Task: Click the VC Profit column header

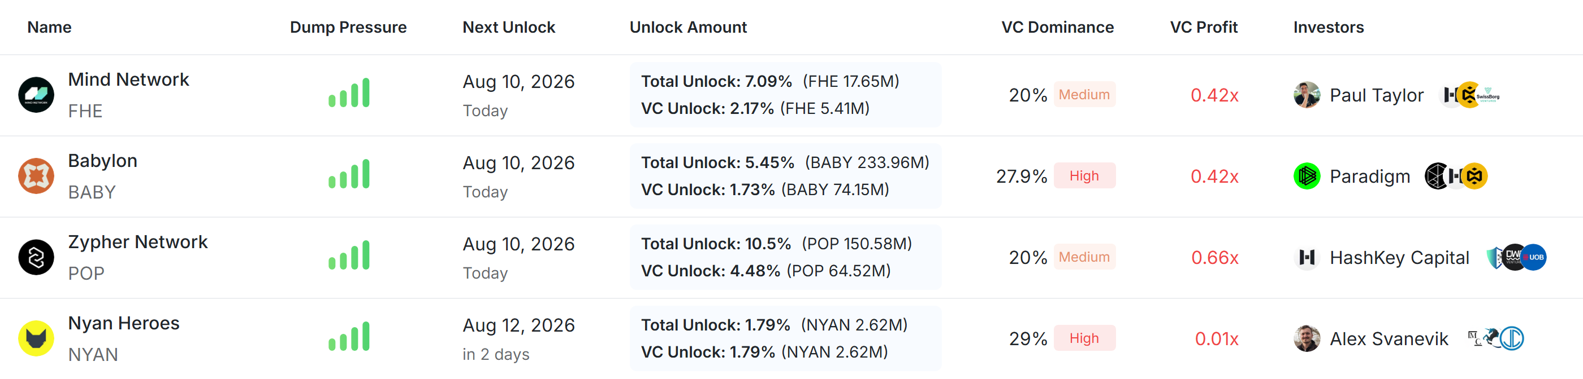Action: point(1203,27)
